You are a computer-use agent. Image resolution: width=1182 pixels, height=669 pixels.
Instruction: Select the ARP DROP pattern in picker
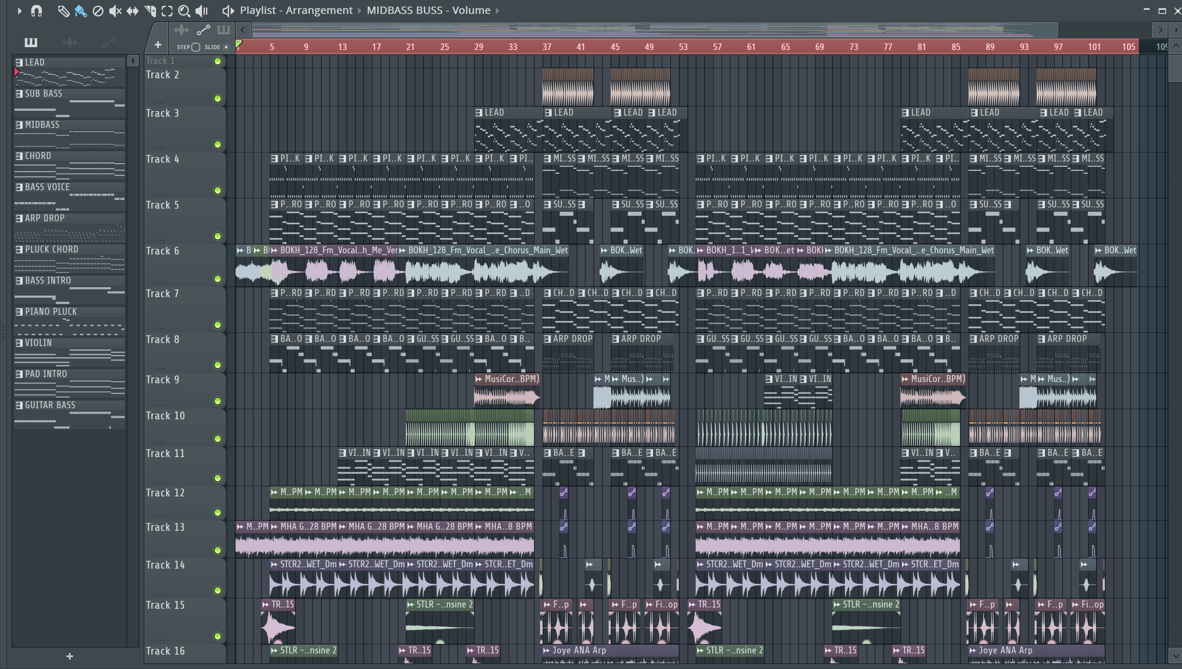click(69, 228)
